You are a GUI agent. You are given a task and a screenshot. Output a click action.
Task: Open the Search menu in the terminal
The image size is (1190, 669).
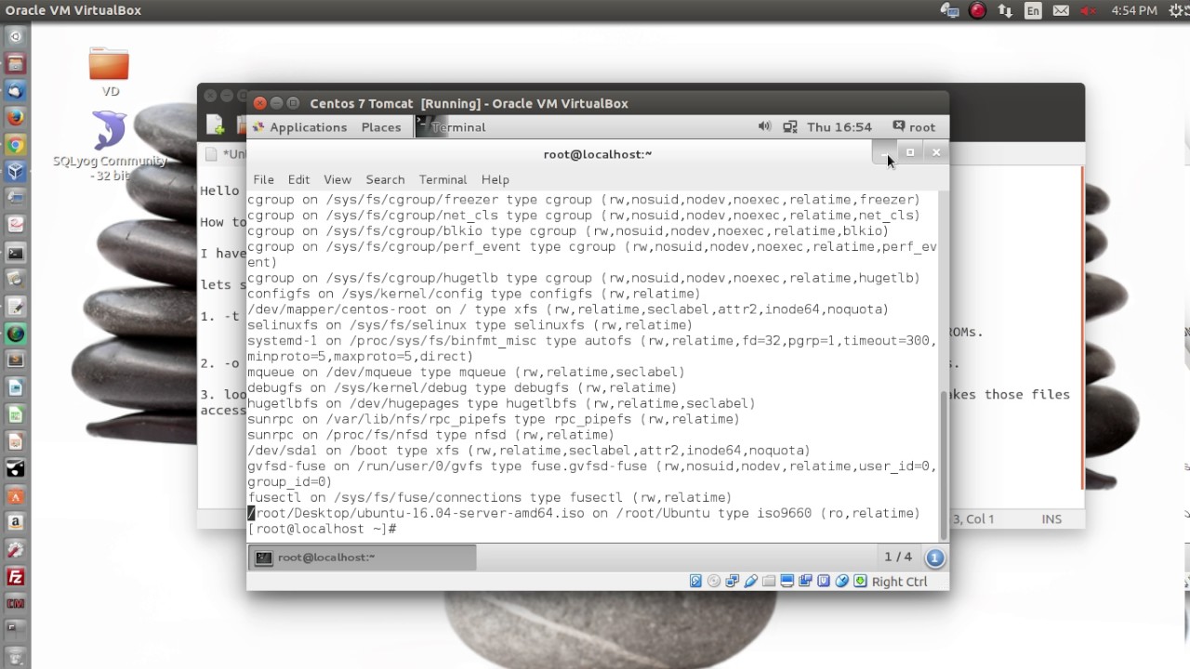tap(385, 179)
